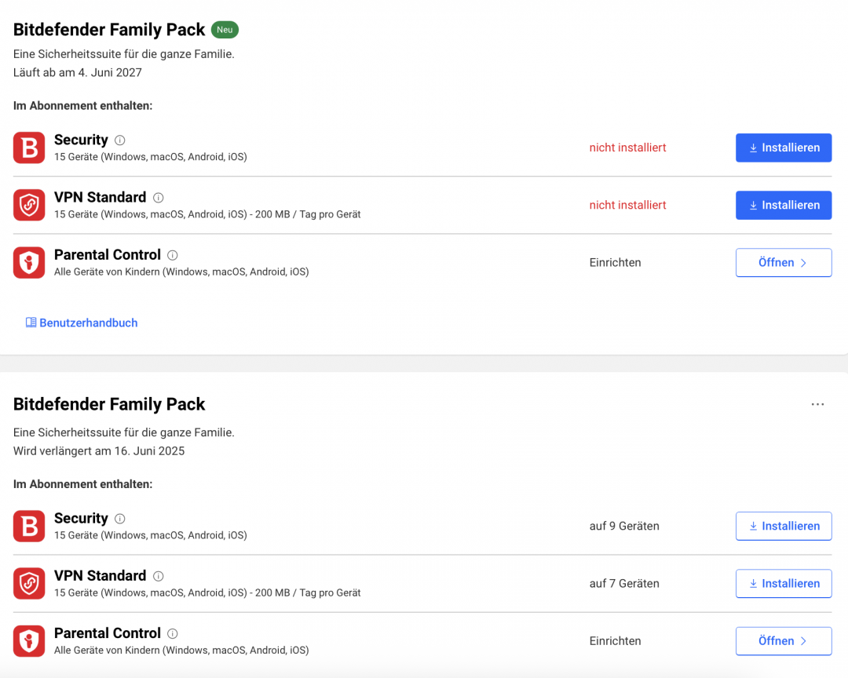The height and width of the screenshot is (678, 848).
Task: Open the three-dots menu of second Family Pack
Action: pos(817,404)
